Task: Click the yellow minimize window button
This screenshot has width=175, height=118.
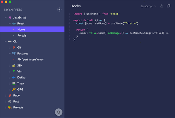Action: [6, 2]
